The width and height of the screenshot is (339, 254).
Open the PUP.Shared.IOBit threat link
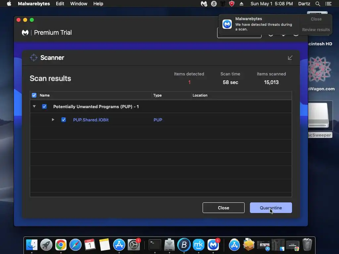[91, 120]
